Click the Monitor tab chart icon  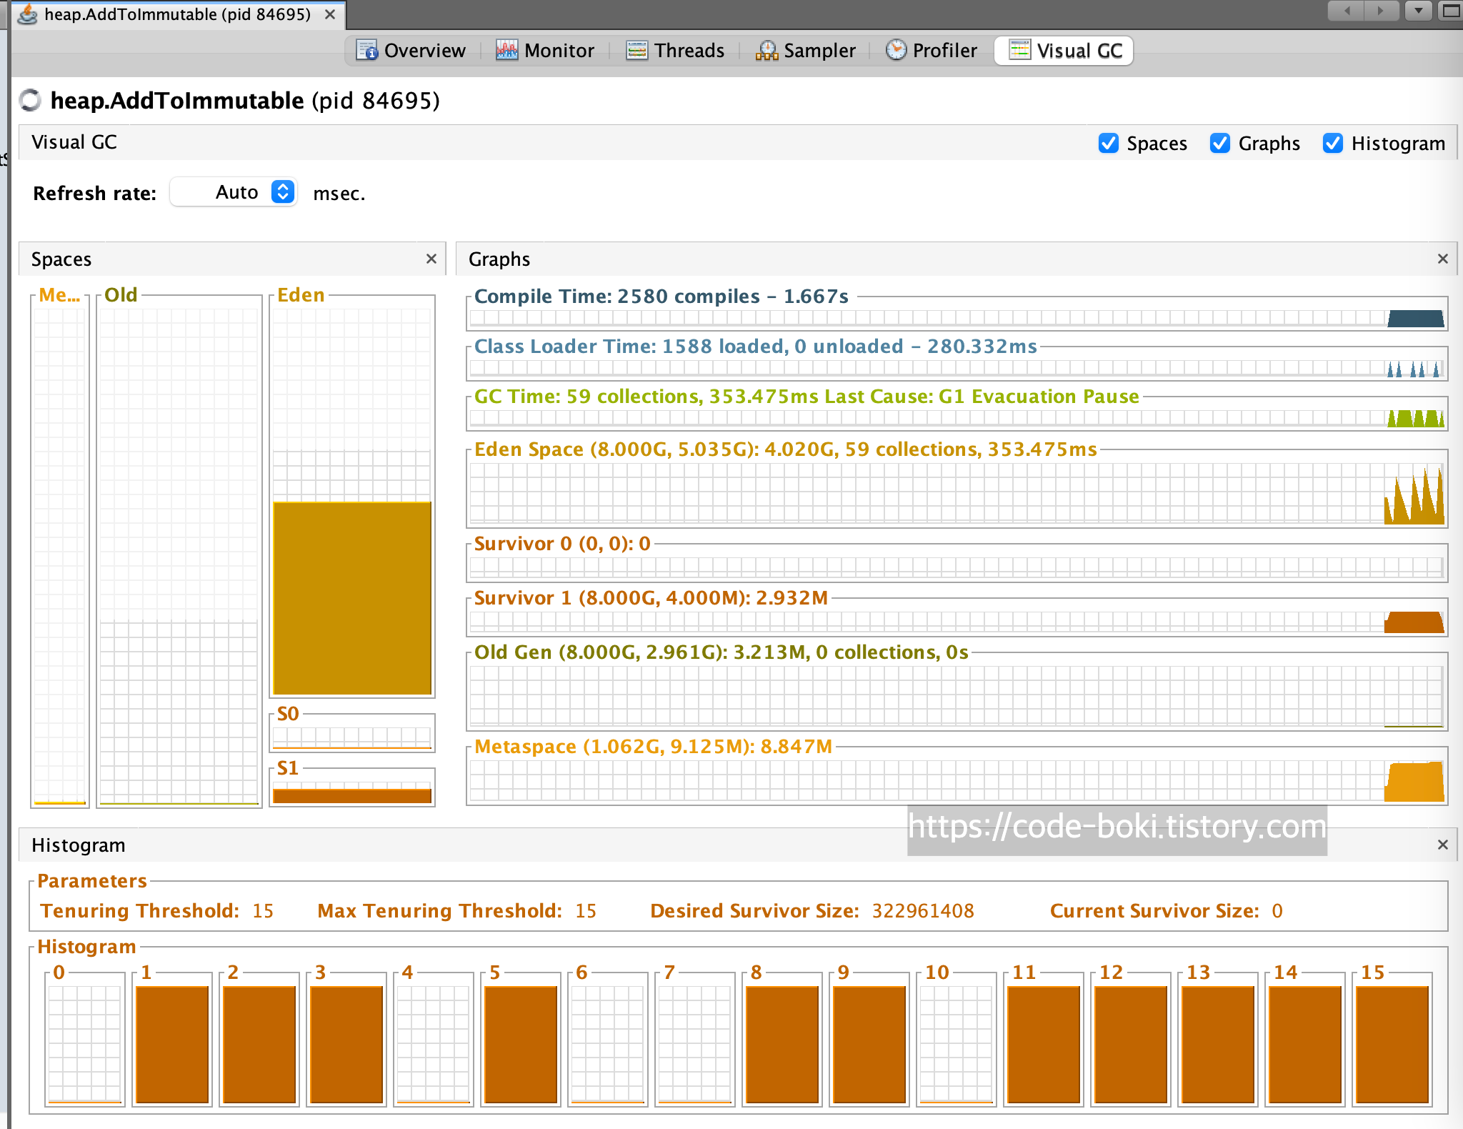click(x=506, y=50)
